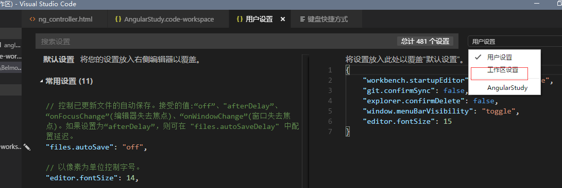Open the 用户设置 scope dropdown box
Viewport: 562px width, 188px height.
[x=515, y=42]
